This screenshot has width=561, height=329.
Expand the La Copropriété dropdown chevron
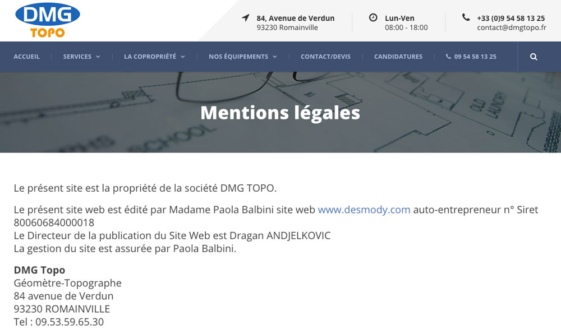[183, 57]
